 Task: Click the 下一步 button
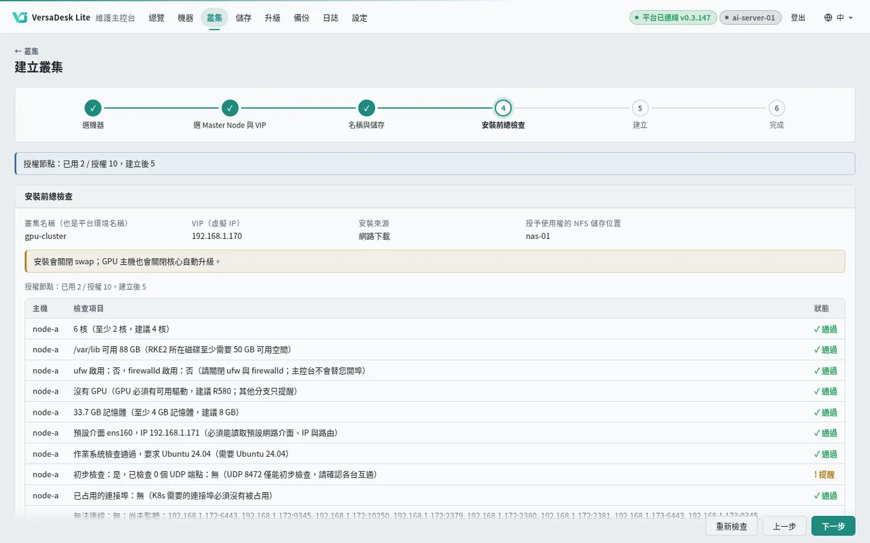[833, 526]
